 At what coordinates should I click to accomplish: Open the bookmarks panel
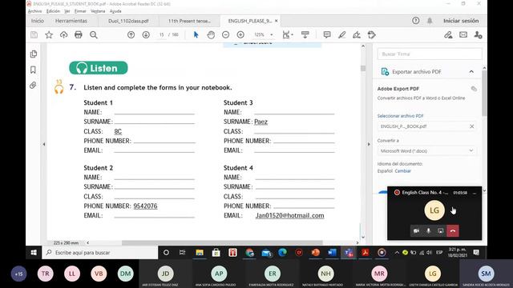tap(33, 70)
